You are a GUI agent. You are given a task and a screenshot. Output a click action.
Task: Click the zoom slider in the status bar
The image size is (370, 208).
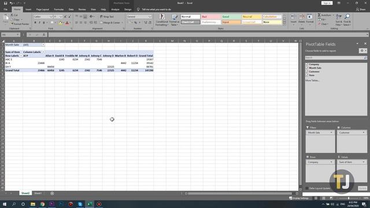point(349,198)
